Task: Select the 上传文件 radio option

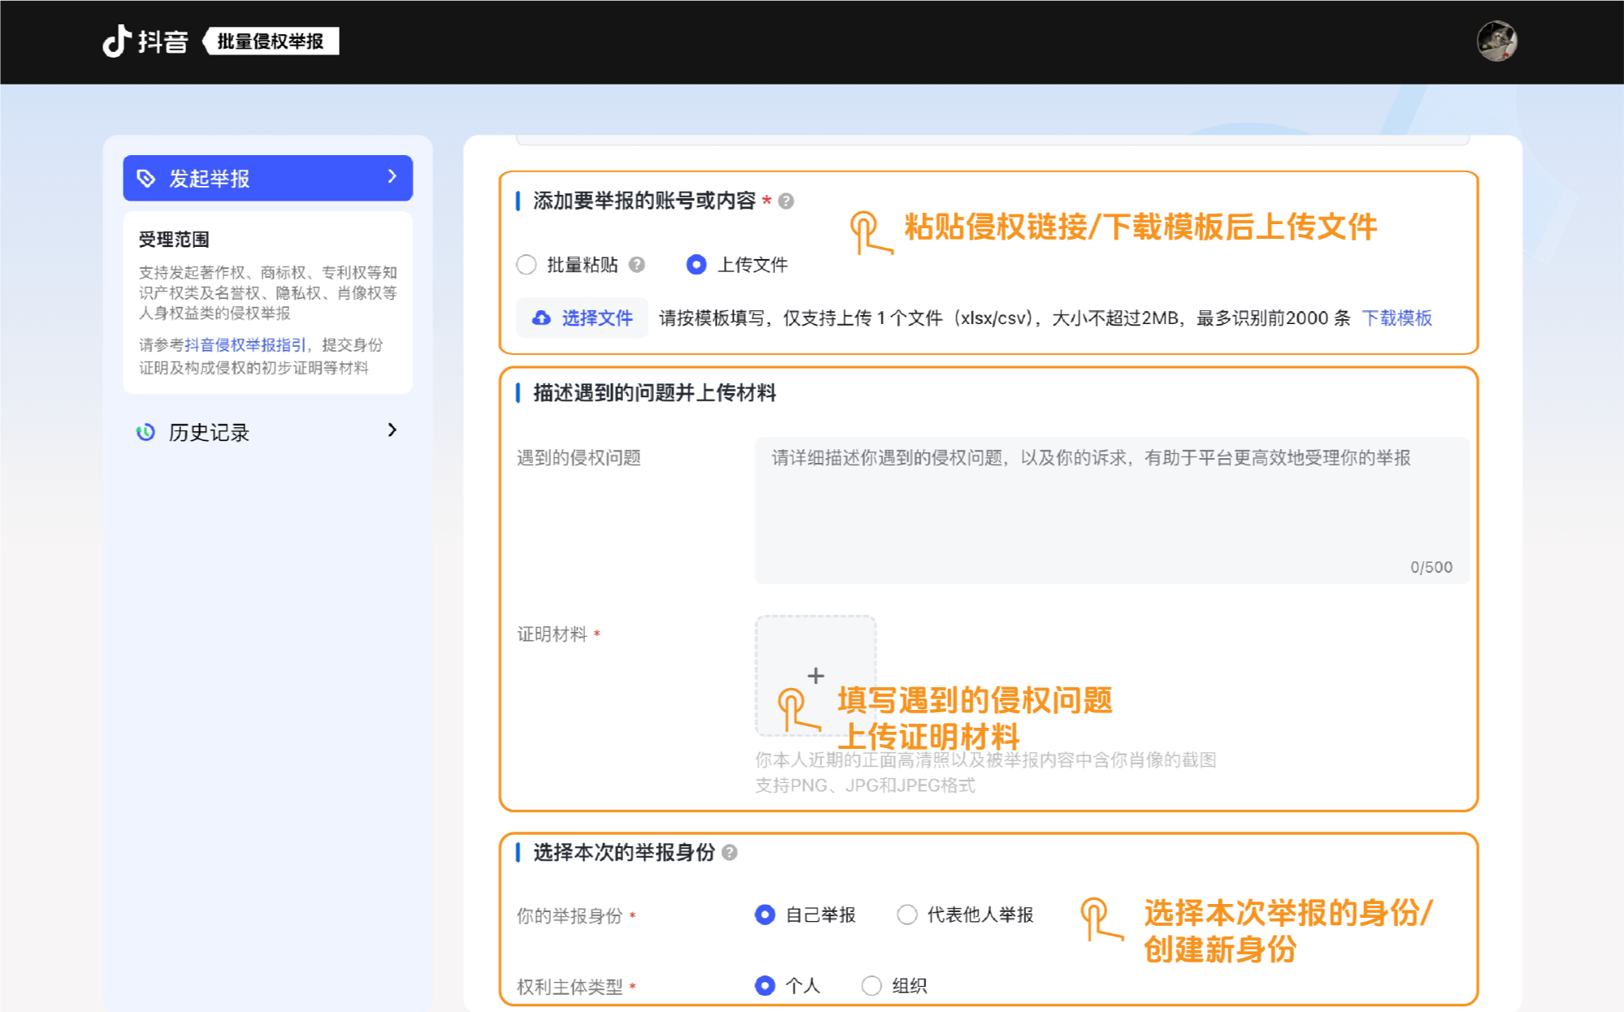Action: click(696, 265)
